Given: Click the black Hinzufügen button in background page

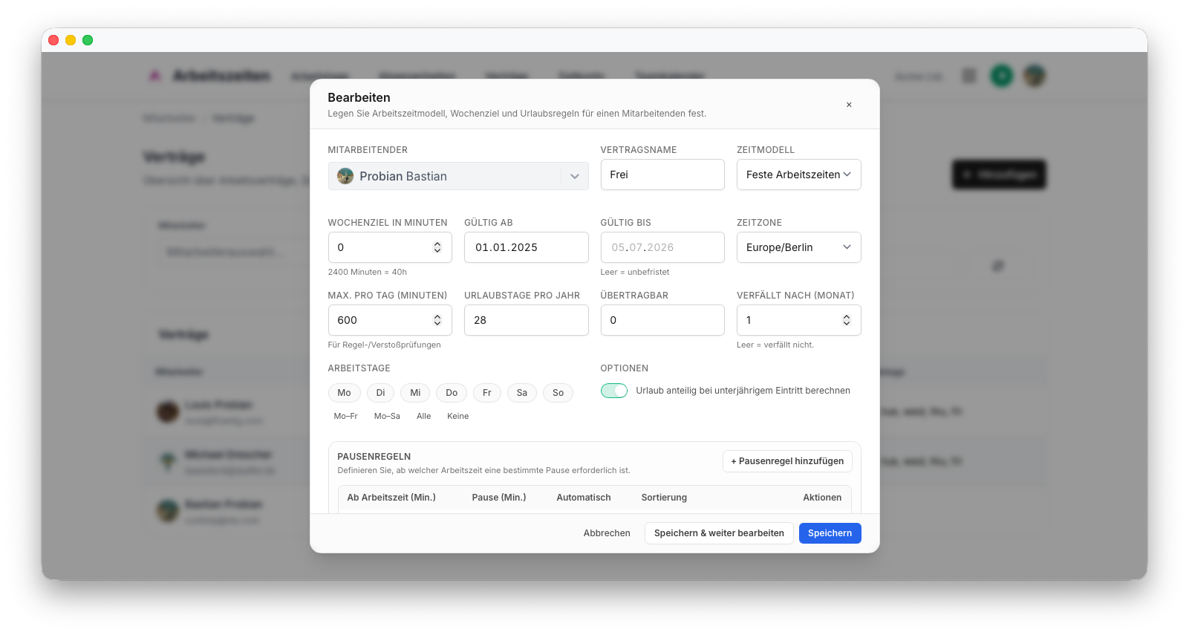Looking at the screenshot, I should click(x=1000, y=175).
